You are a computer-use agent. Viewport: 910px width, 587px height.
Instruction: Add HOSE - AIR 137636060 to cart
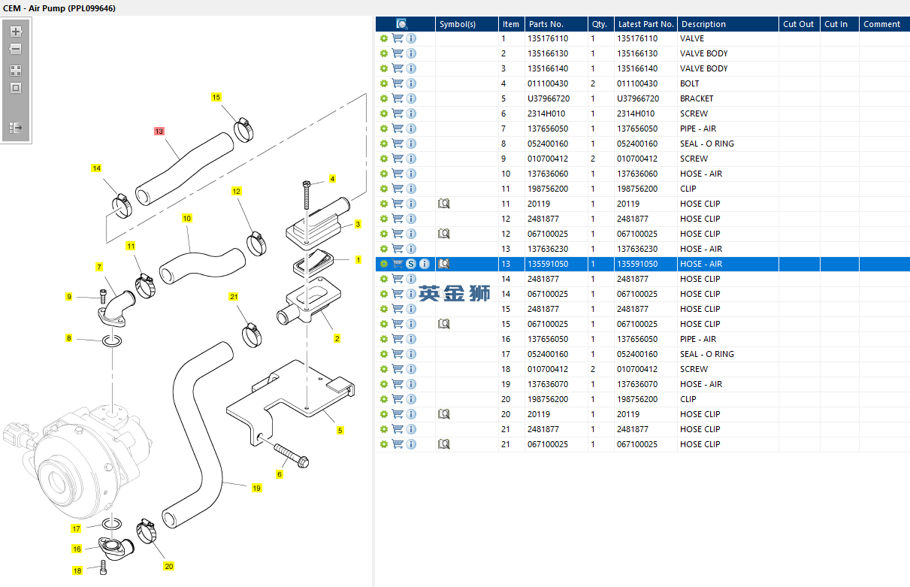(398, 174)
